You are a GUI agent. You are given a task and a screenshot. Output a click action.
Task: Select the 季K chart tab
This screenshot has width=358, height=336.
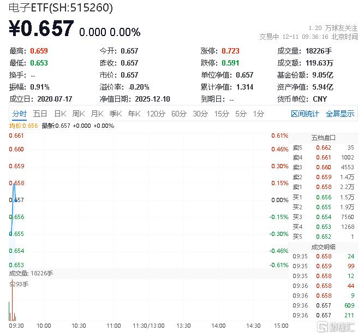(x=115, y=114)
